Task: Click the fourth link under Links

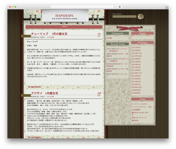Action: pyautogui.click(x=140, y=114)
